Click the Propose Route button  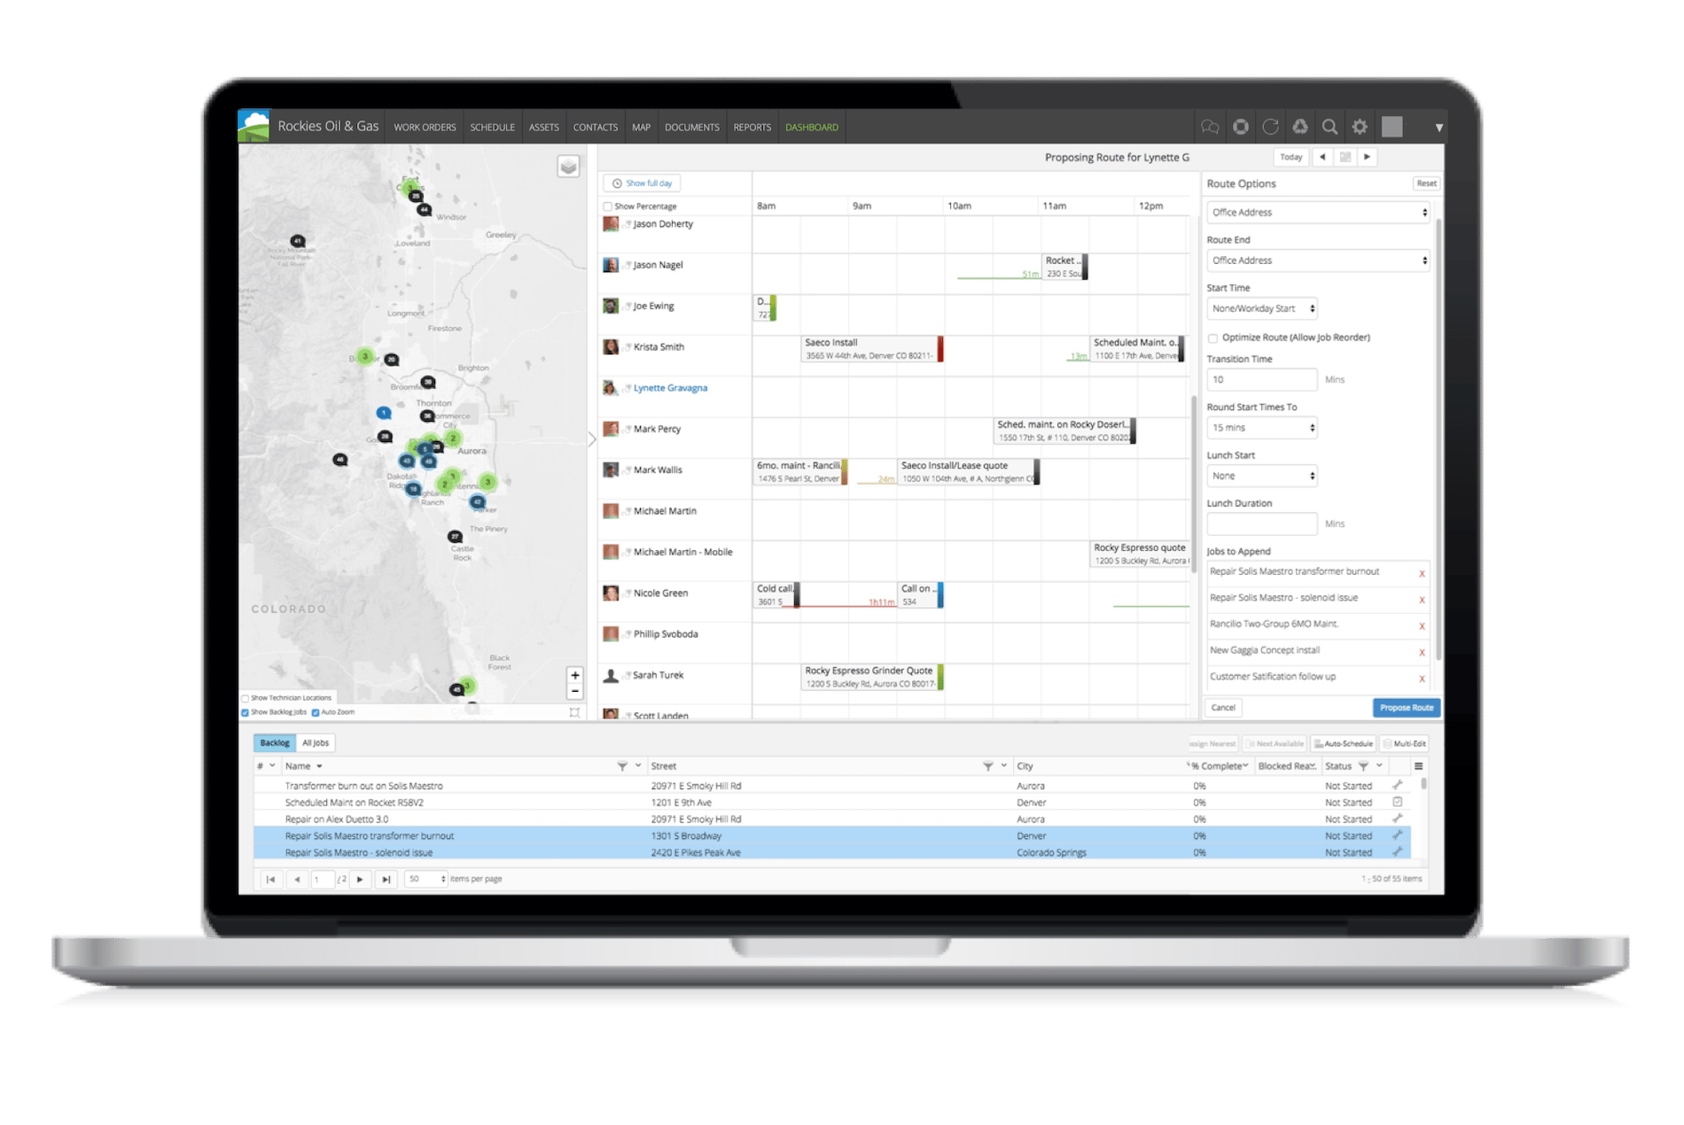[x=1407, y=708]
